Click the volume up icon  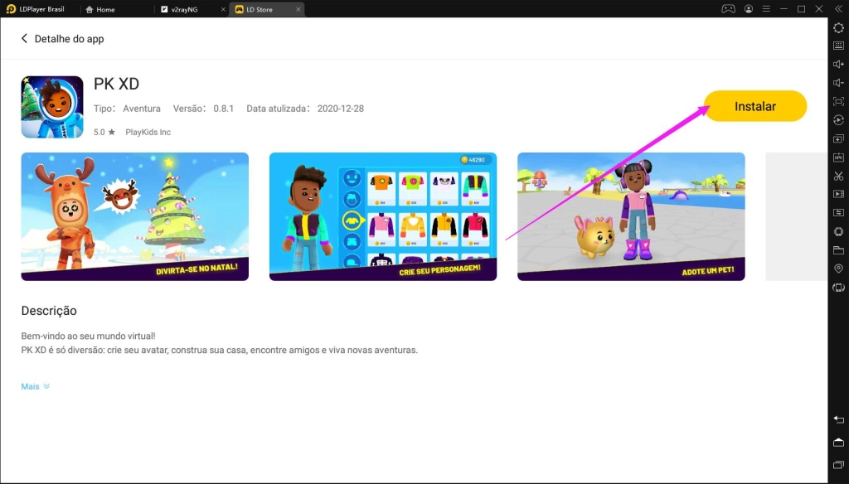click(x=838, y=64)
